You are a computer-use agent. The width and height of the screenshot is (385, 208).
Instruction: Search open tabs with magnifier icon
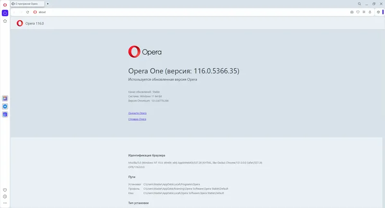(359, 4)
